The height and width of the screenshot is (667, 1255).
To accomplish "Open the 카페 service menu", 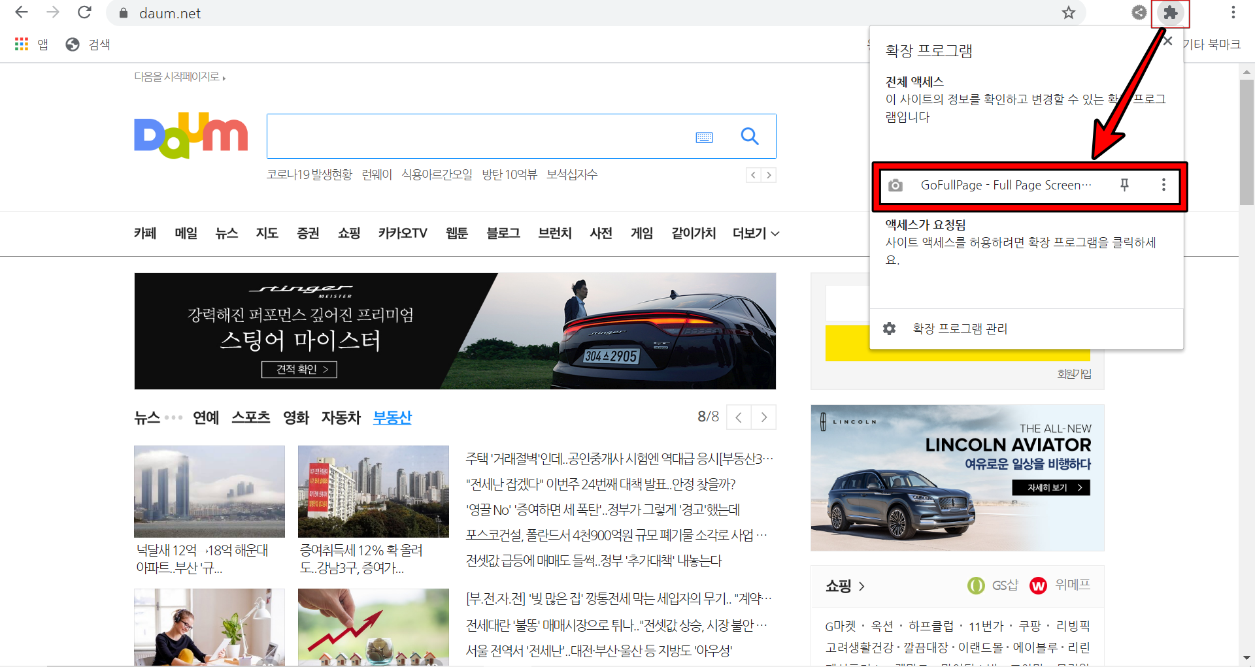I will tap(145, 233).
